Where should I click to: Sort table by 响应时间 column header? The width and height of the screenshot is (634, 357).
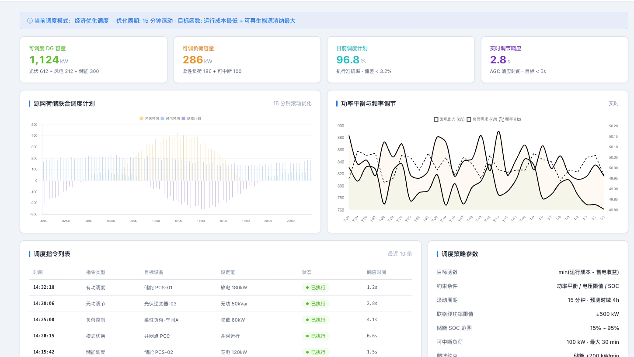coord(376,272)
